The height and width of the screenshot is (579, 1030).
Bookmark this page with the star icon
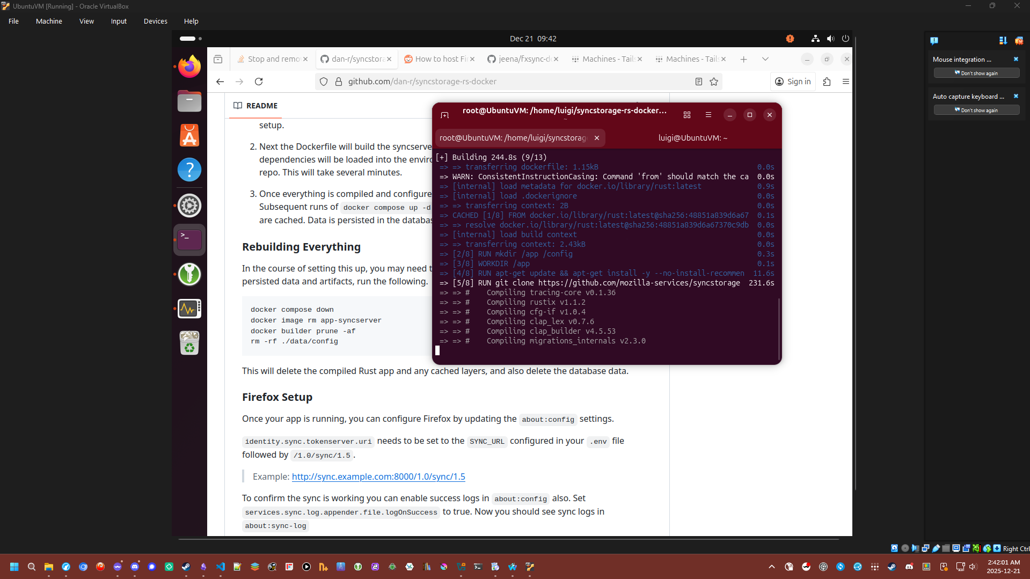pyautogui.click(x=714, y=82)
